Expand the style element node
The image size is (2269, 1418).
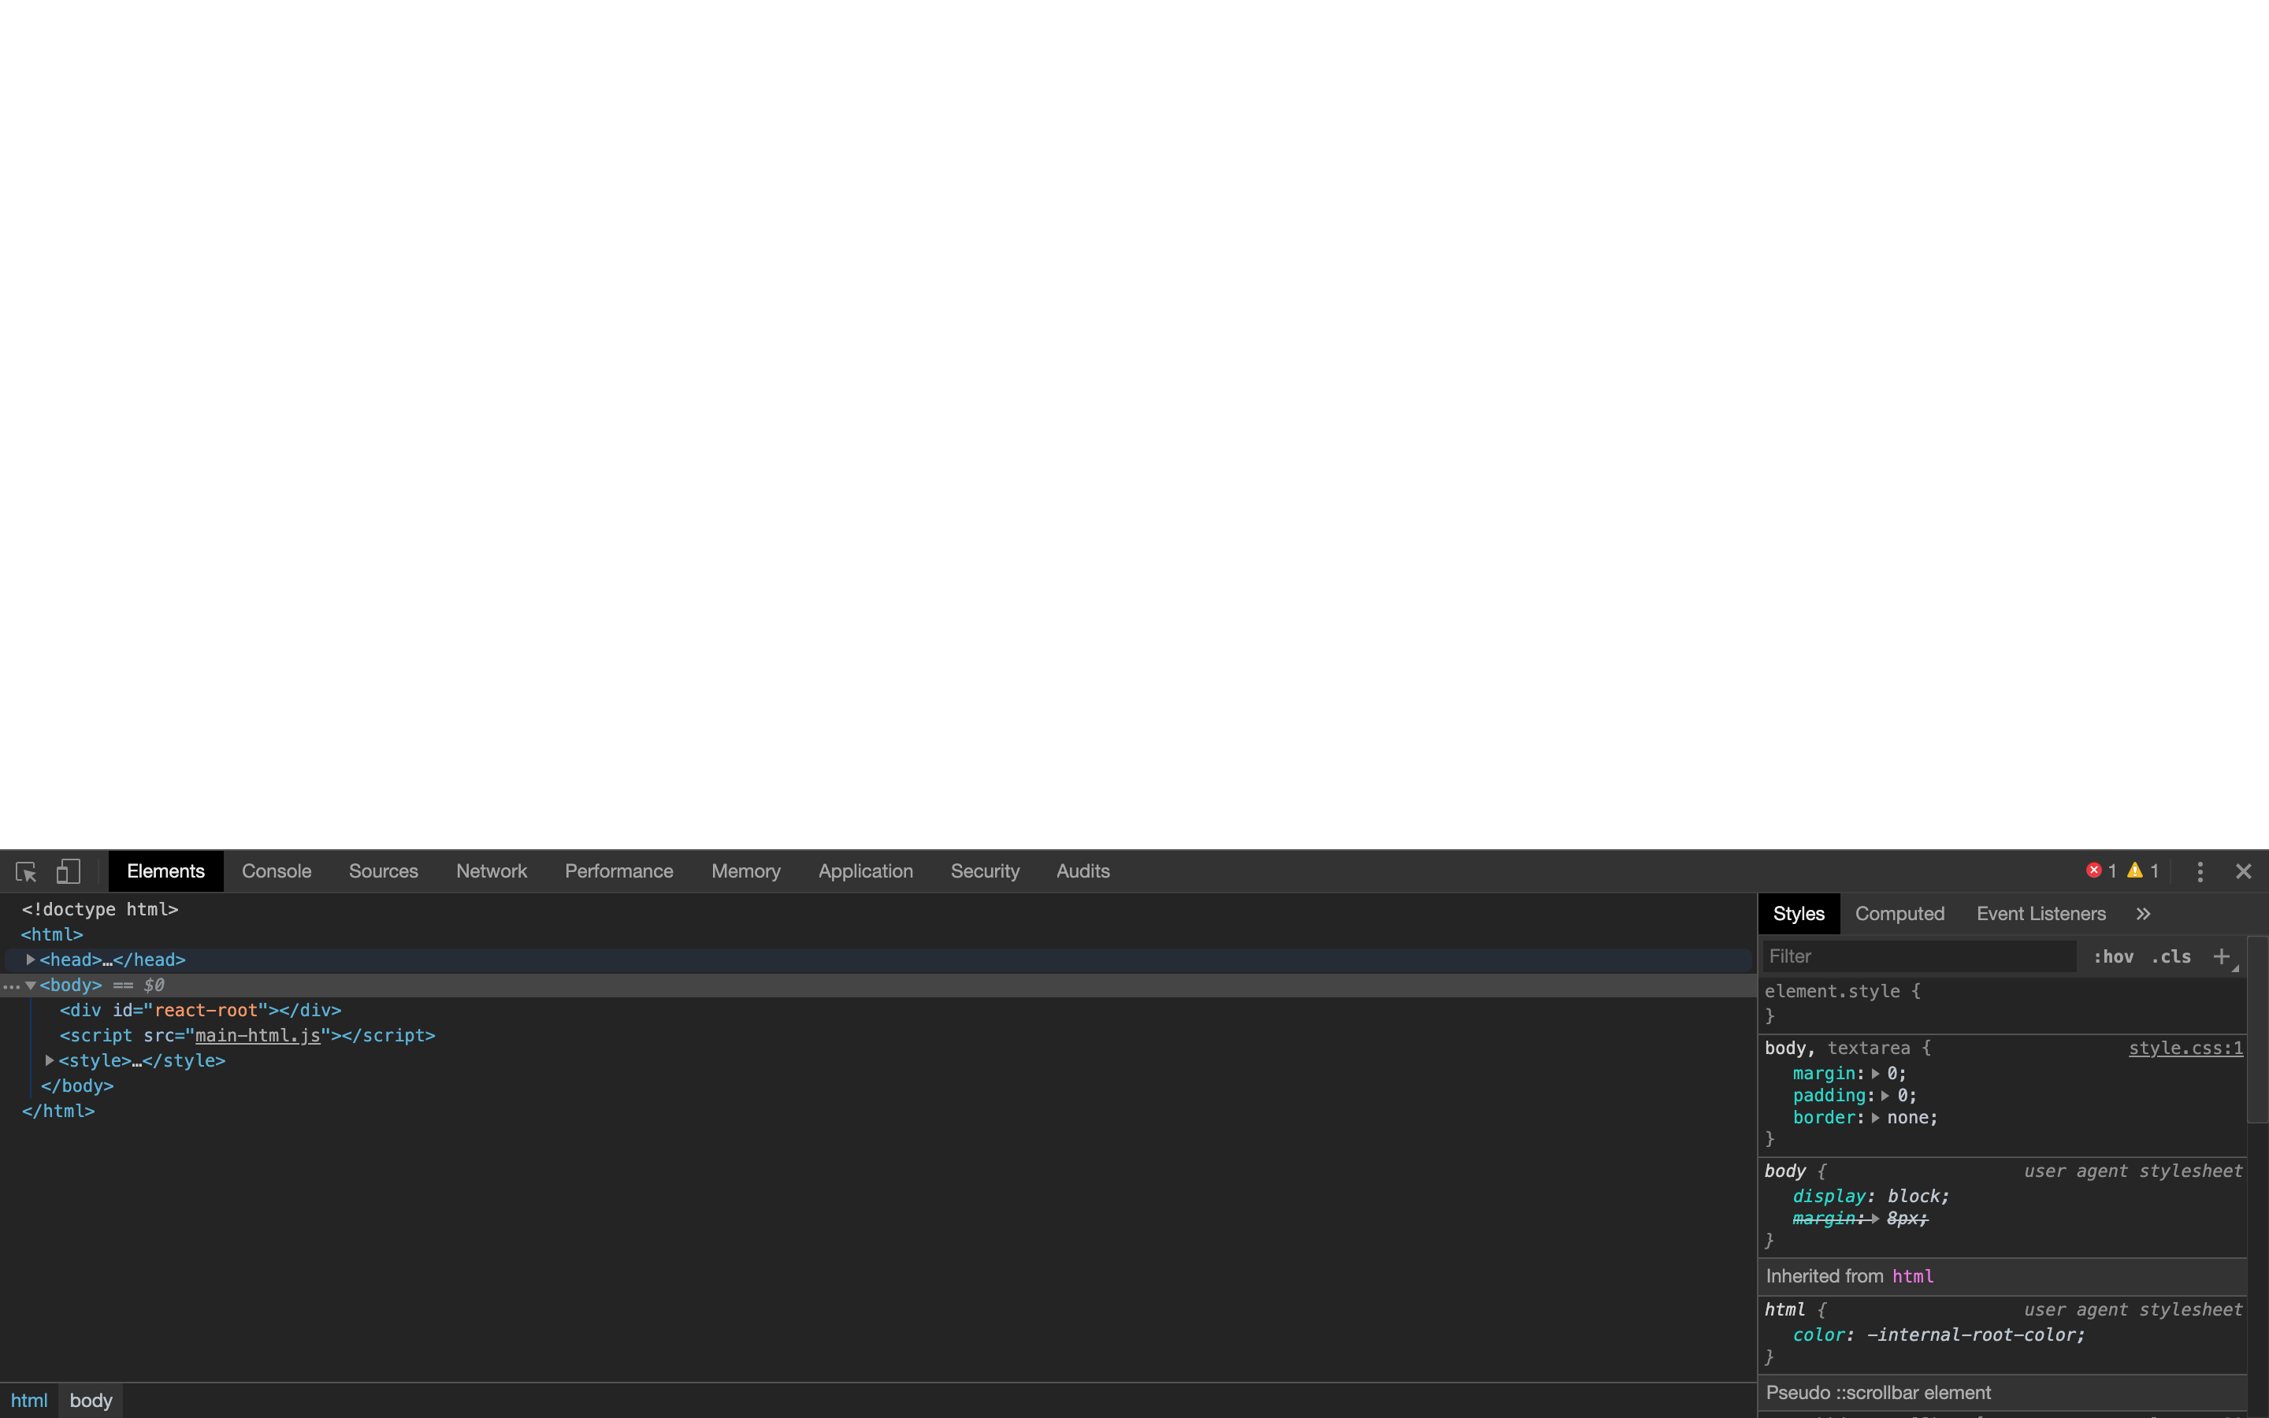click(50, 1060)
